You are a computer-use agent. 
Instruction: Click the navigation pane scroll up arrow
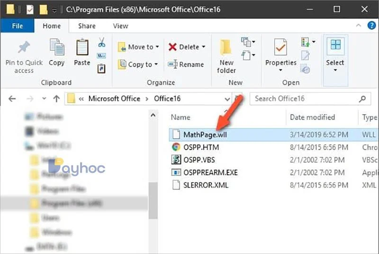pyautogui.click(x=153, y=115)
